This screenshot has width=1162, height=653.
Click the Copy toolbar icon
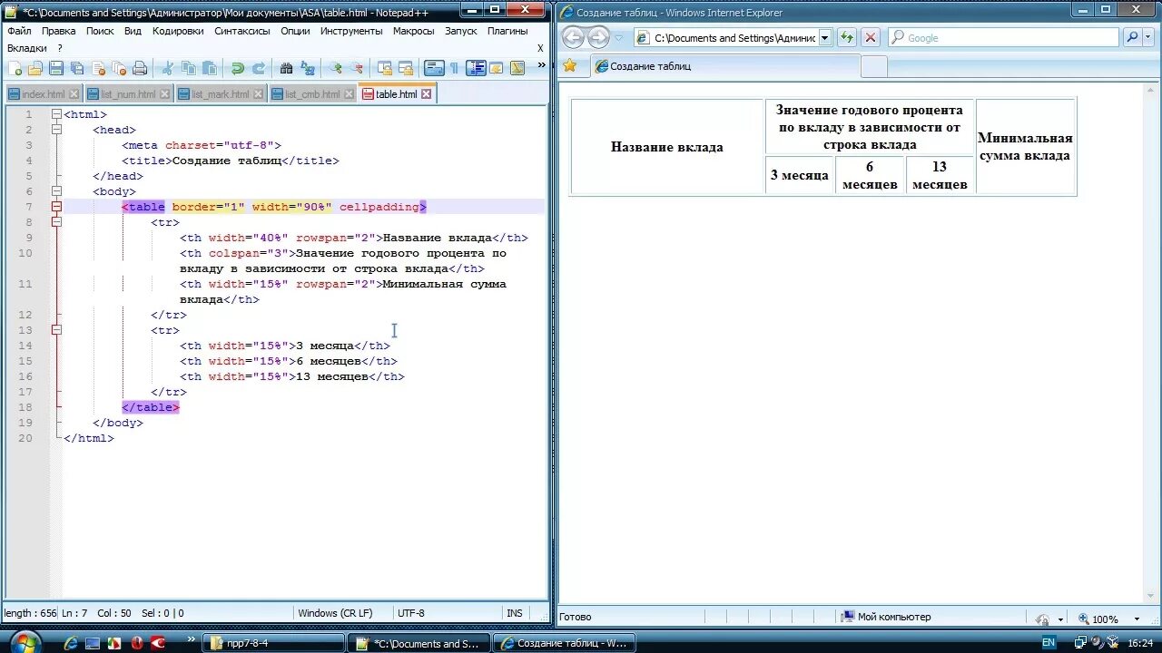[189, 68]
